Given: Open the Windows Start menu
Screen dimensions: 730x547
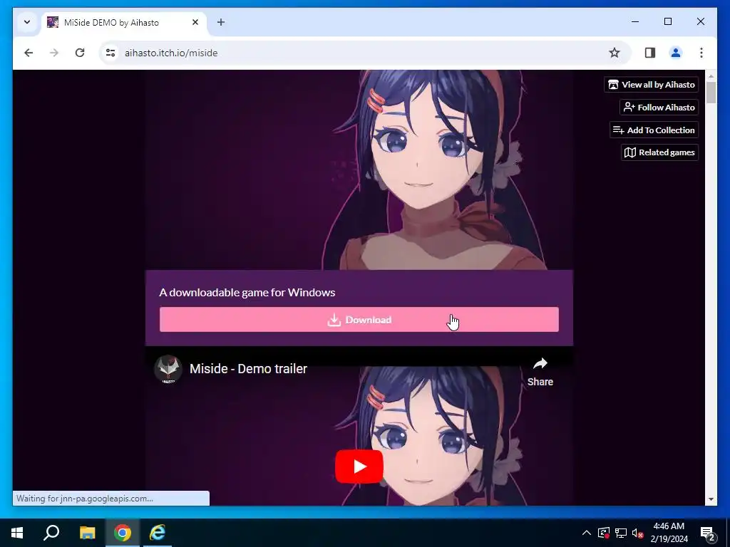Looking at the screenshot, I should point(17,533).
